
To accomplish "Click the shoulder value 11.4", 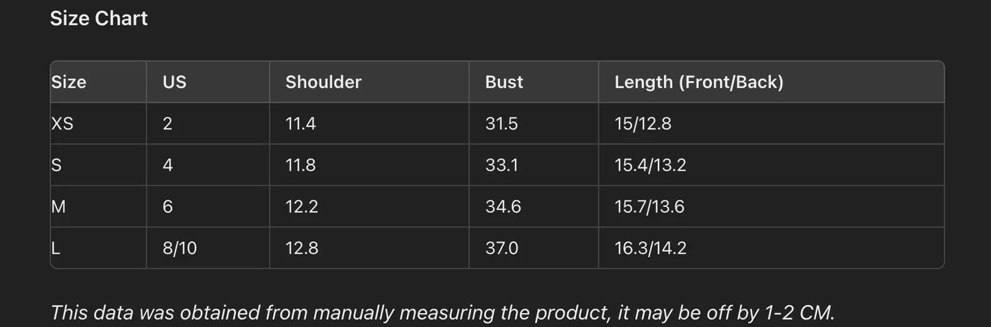I will [300, 124].
